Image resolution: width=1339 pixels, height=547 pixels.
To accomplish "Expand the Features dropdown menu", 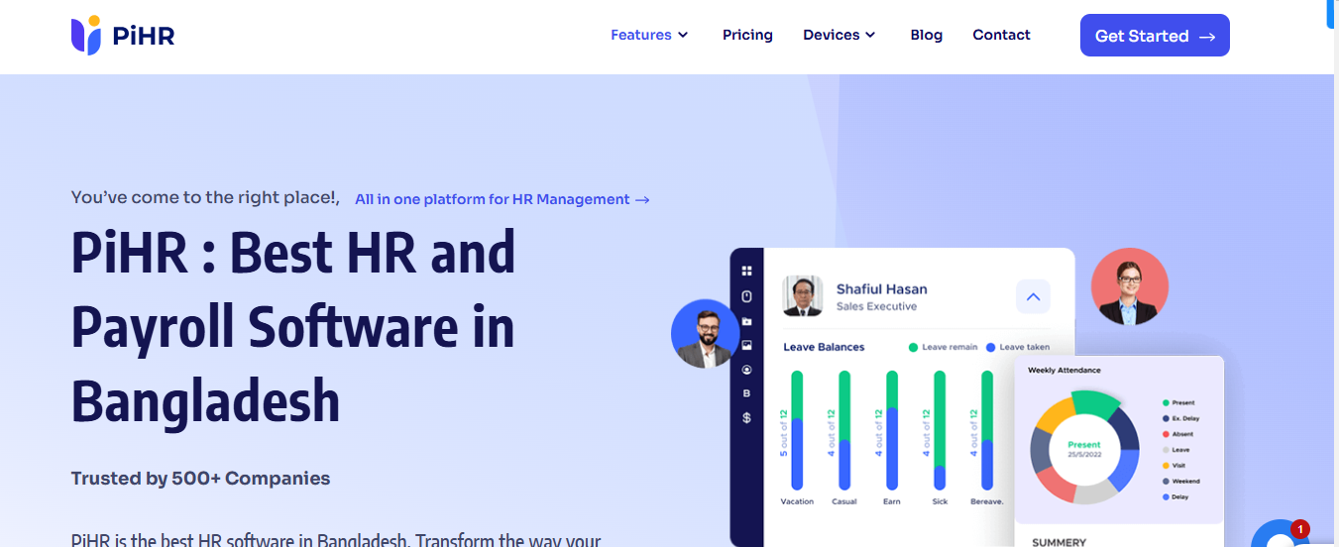I will pyautogui.click(x=649, y=35).
